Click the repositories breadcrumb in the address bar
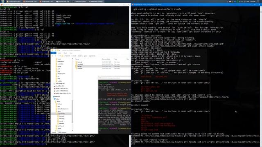This screenshot has width=262, height=147. point(92,56)
